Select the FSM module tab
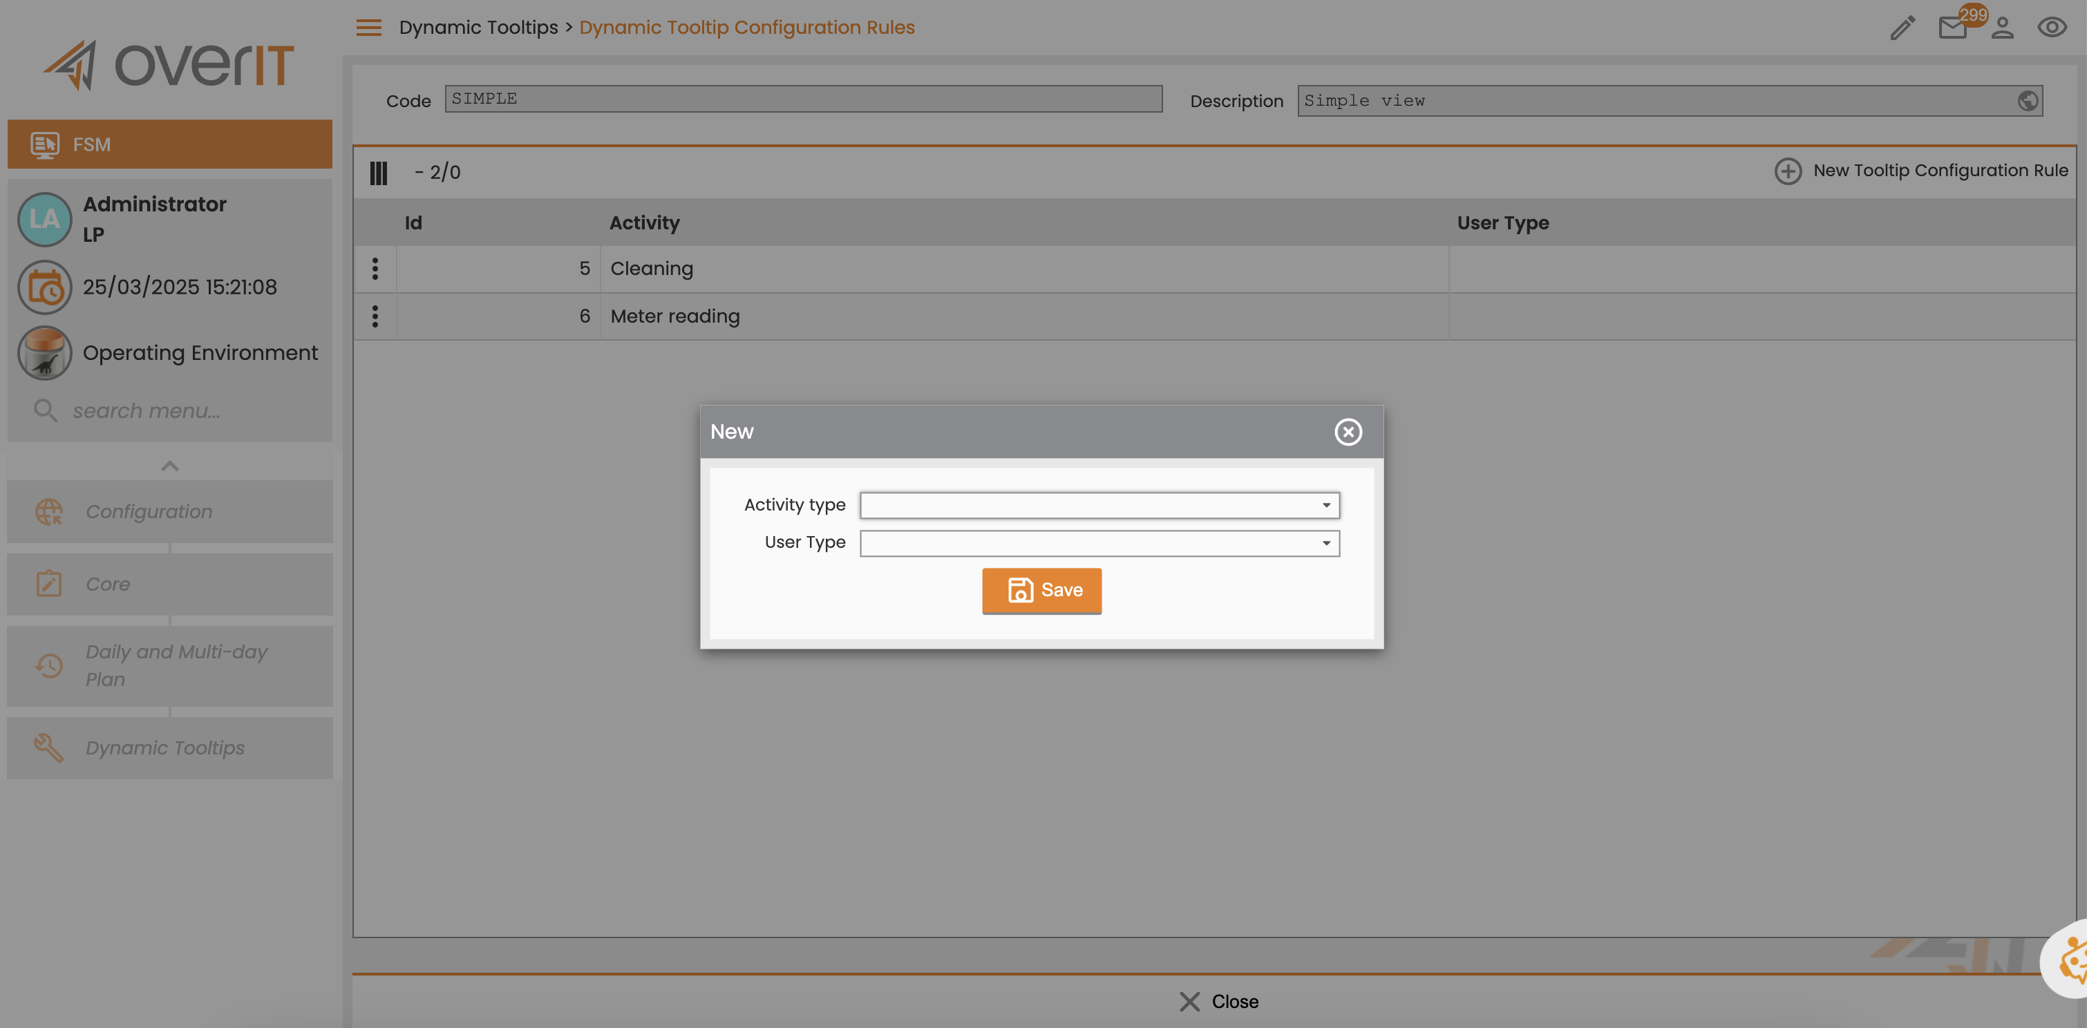 click(x=169, y=144)
